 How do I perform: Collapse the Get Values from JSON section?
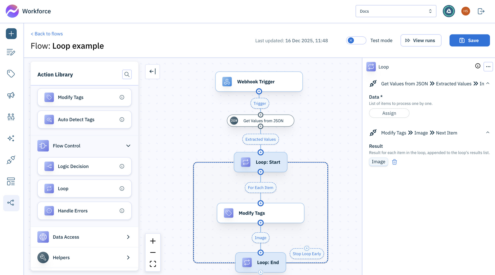pyautogui.click(x=488, y=83)
